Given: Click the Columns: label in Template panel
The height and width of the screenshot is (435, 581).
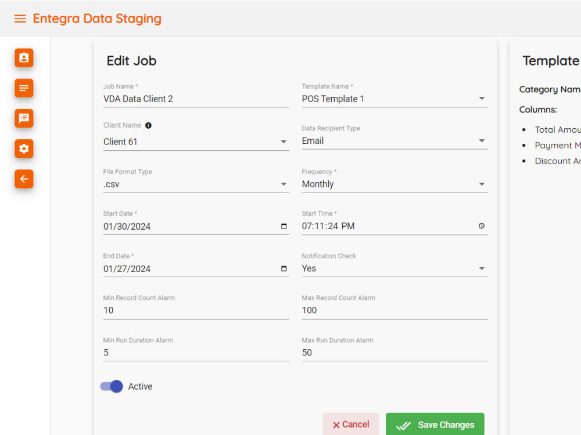Looking at the screenshot, I should click(x=538, y=110).
